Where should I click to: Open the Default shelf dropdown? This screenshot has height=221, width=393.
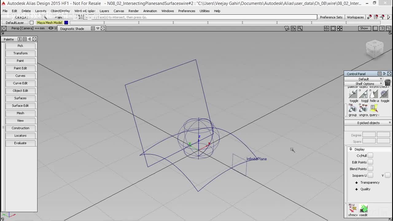coord(364,79)
